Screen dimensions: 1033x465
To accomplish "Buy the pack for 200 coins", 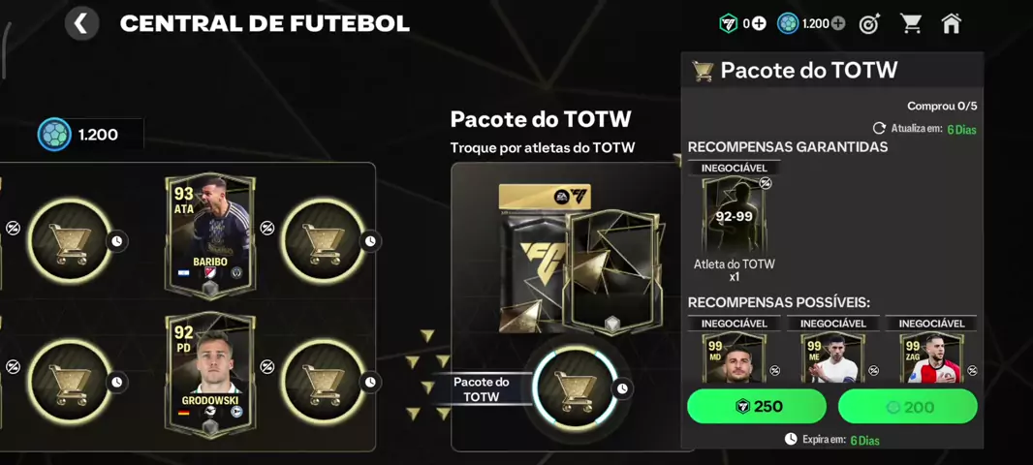I will click(907, 406).
